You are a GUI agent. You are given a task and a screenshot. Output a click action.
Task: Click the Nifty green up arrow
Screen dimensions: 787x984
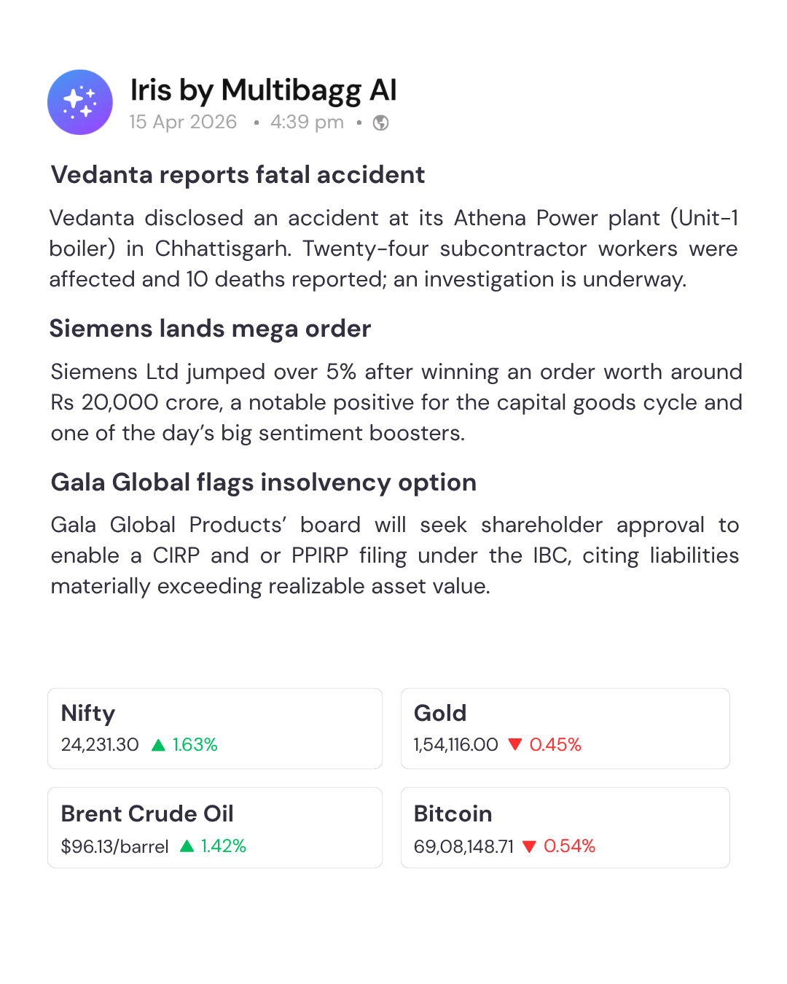tap(158, 745)
